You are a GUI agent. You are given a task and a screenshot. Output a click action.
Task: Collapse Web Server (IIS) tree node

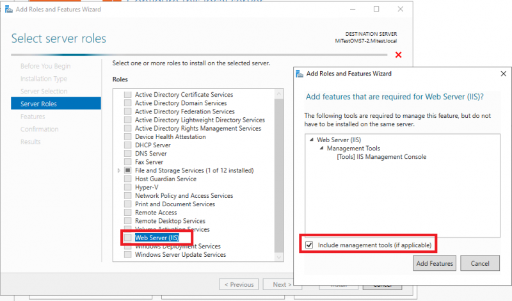click(x=312, y=140)
